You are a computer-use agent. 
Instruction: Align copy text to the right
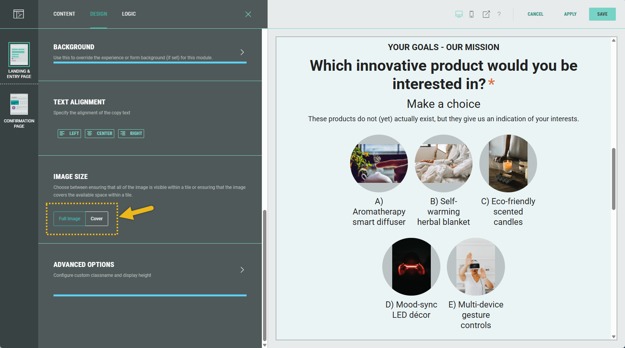131,133
